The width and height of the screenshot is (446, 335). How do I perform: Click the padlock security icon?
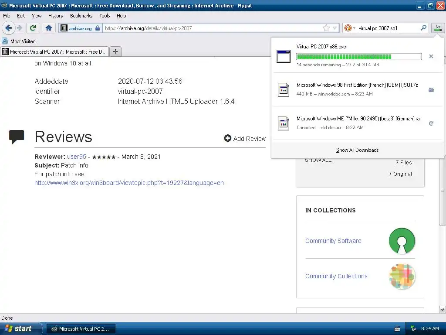point(98,28)
